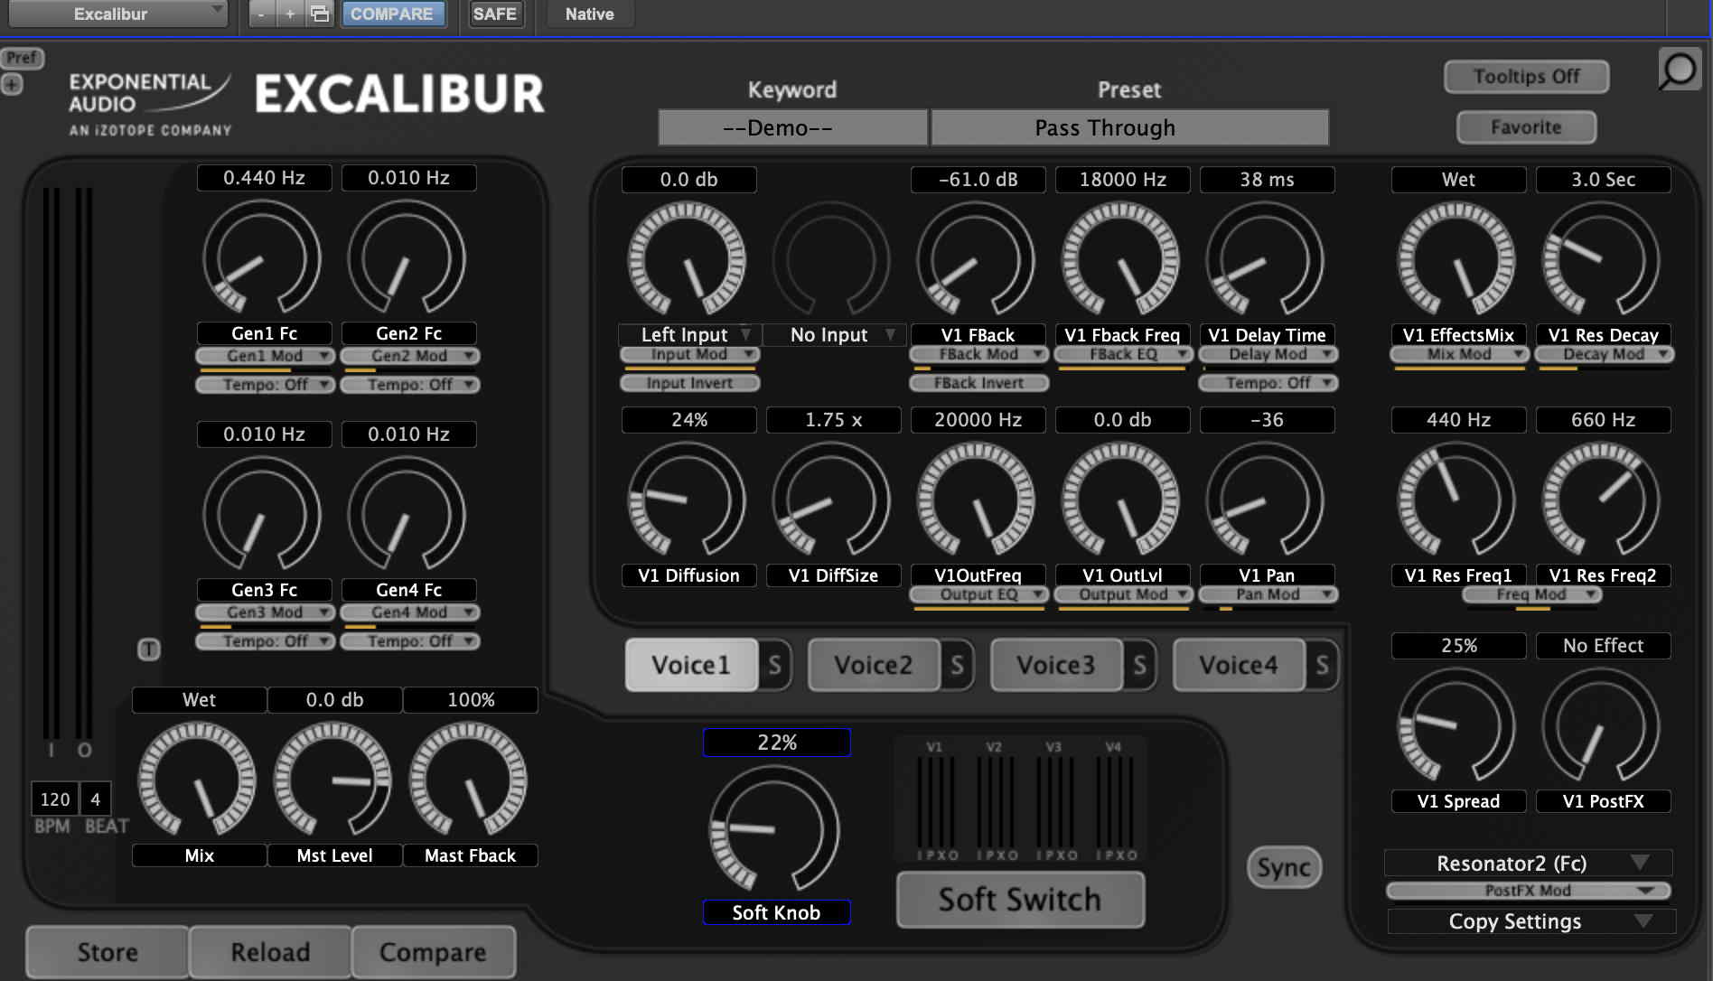Open the Copy Settings dropdown
This screenshot has height=981, width=1713.
point(1531,921)
